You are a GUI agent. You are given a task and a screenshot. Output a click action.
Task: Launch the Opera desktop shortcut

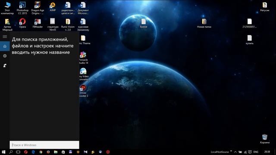point(22,23)
